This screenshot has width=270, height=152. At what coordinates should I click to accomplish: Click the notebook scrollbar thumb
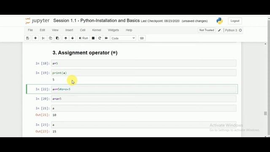(265, 113)
